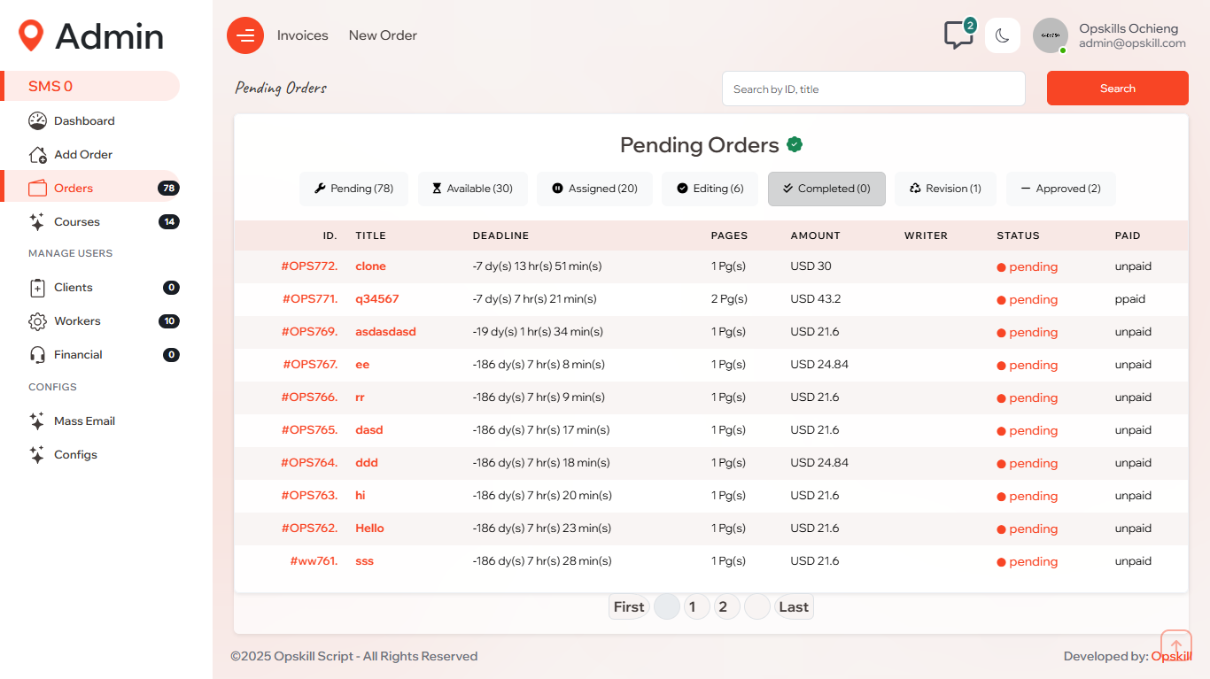Open the Mass Email sidebar item
The width and height of the screenshot is (1210, 679).
point(84,421)
